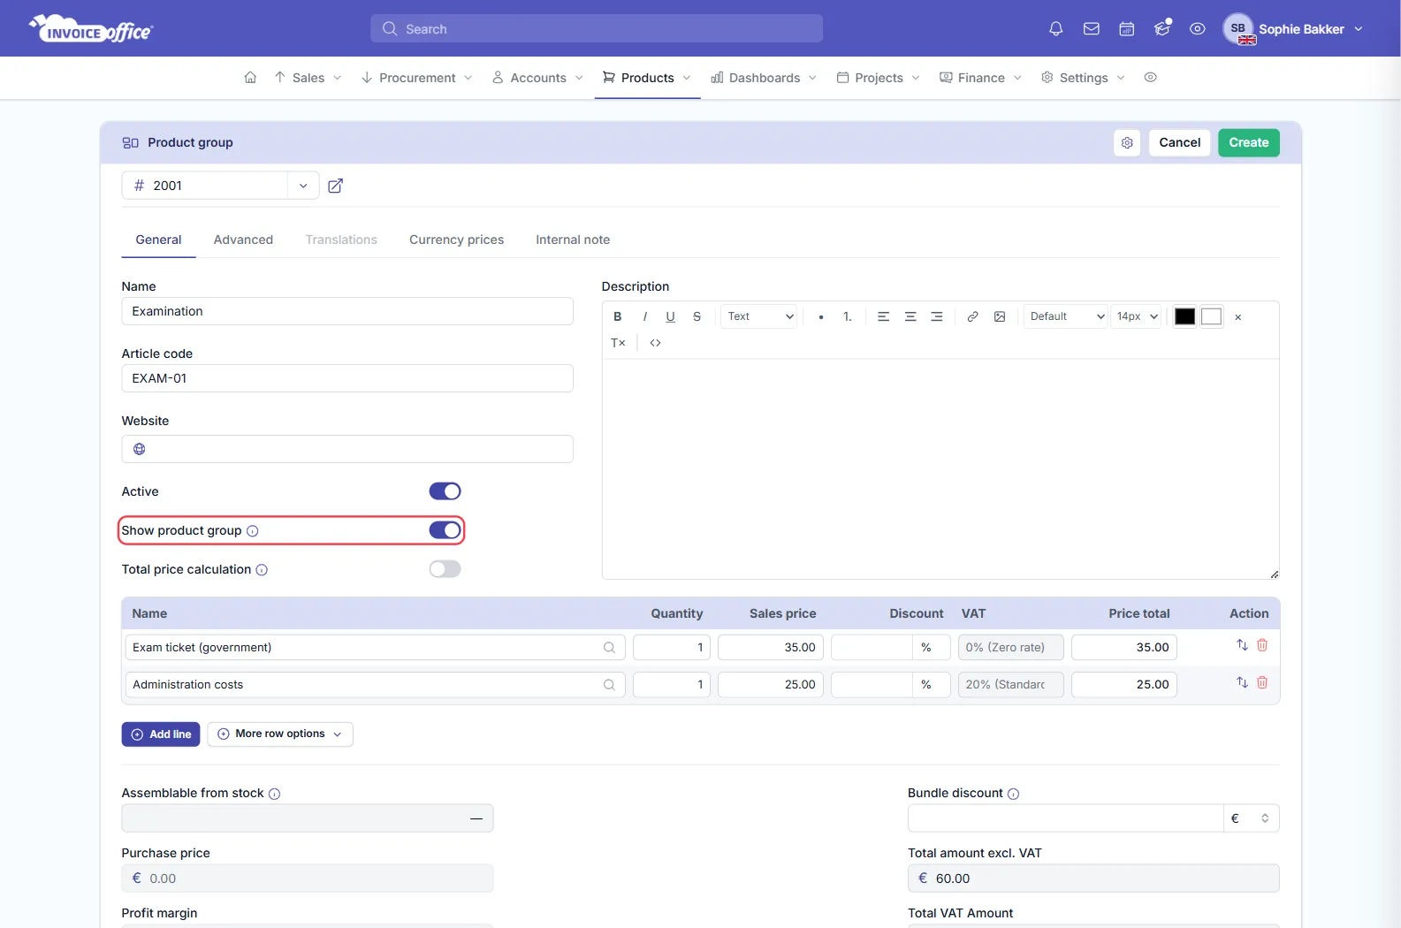Pick the black text color swatch
Viewport: 1401px width, 928px height.
point(1184,316)
